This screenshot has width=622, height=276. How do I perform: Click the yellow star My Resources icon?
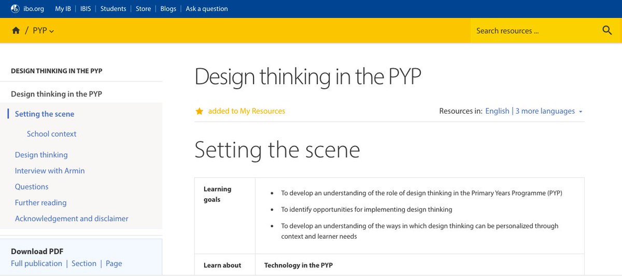pos(199,111)
